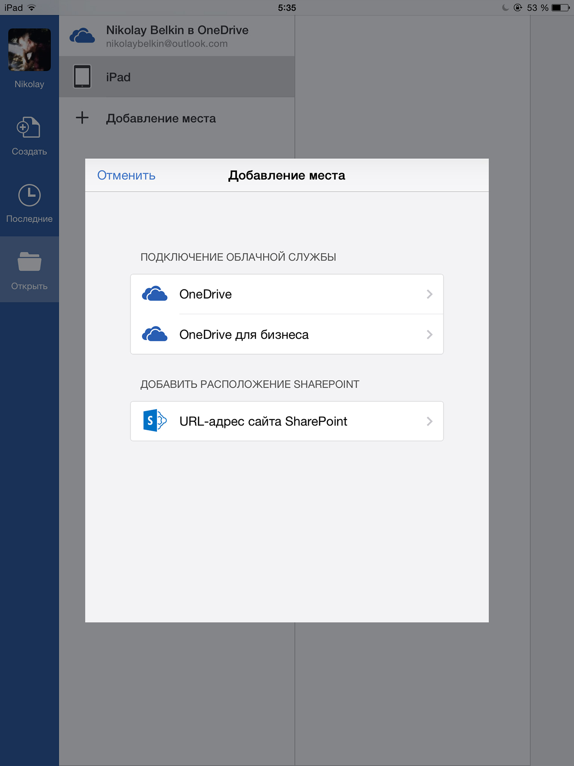Tap the Wi-Fi icon in status bar
This screenshot has height=766, width=574.
coord(31,8)
